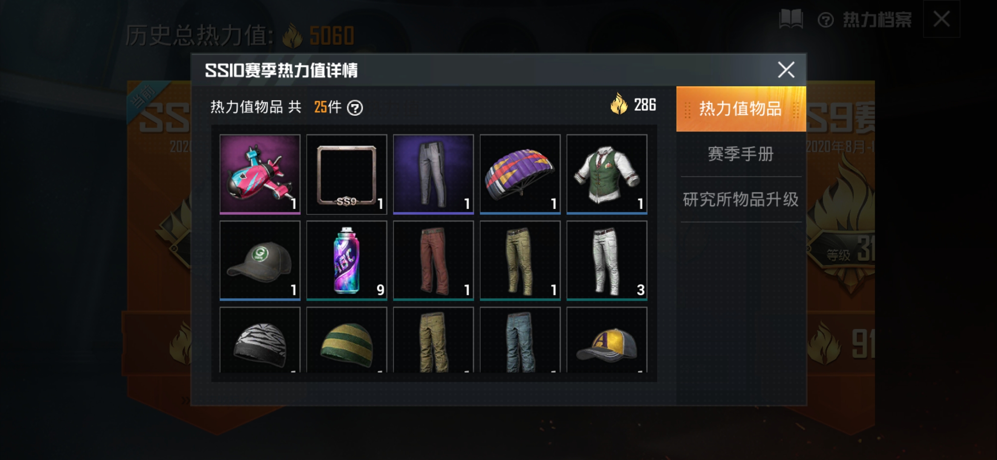997x460 pixels.
Task: Choose the zebra stripe beanie
Action: click(260, 340)
